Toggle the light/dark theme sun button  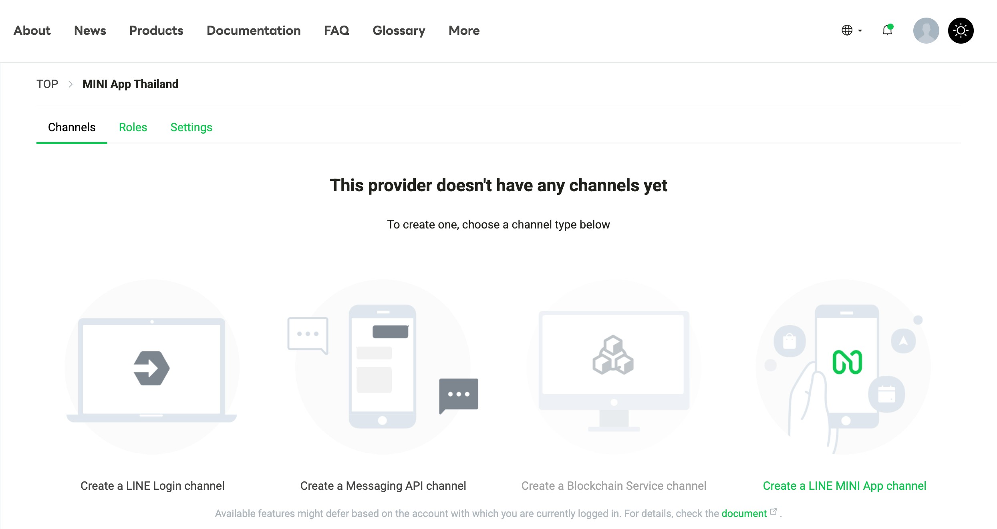tap(961, 30)
